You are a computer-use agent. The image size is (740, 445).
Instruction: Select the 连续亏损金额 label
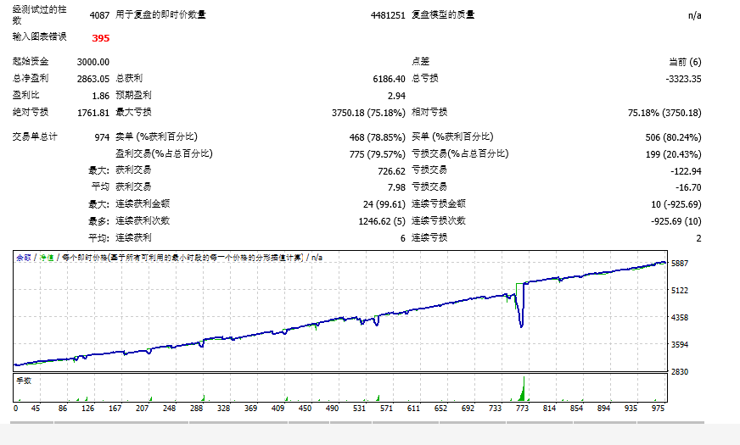439,203
